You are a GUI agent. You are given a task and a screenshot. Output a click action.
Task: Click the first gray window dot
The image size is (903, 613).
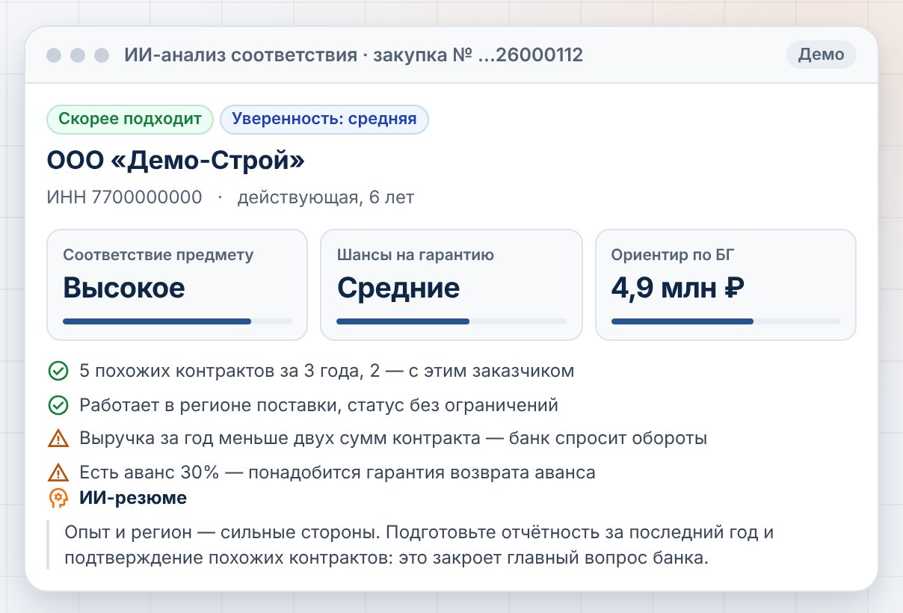click(x=54, y=55)
